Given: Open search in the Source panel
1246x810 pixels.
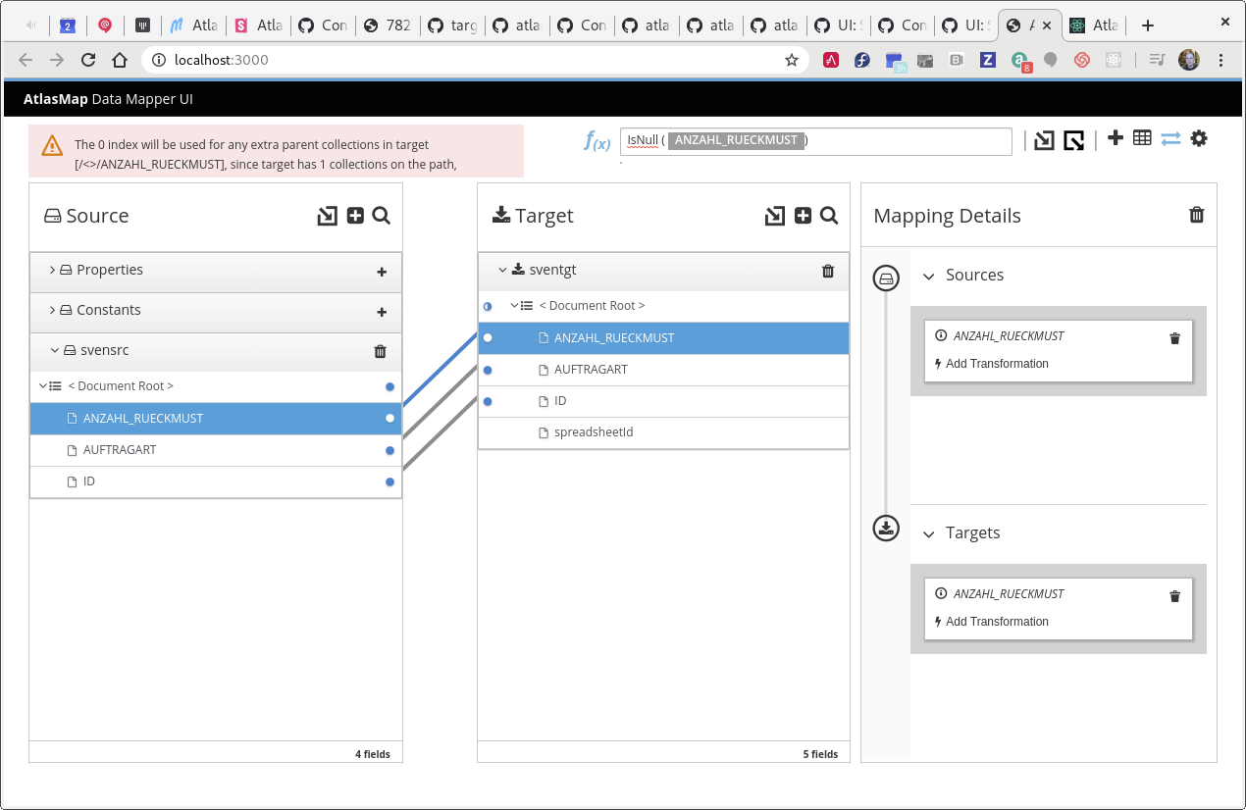Looking at the screenshot, I should click(x=382, y=216).
